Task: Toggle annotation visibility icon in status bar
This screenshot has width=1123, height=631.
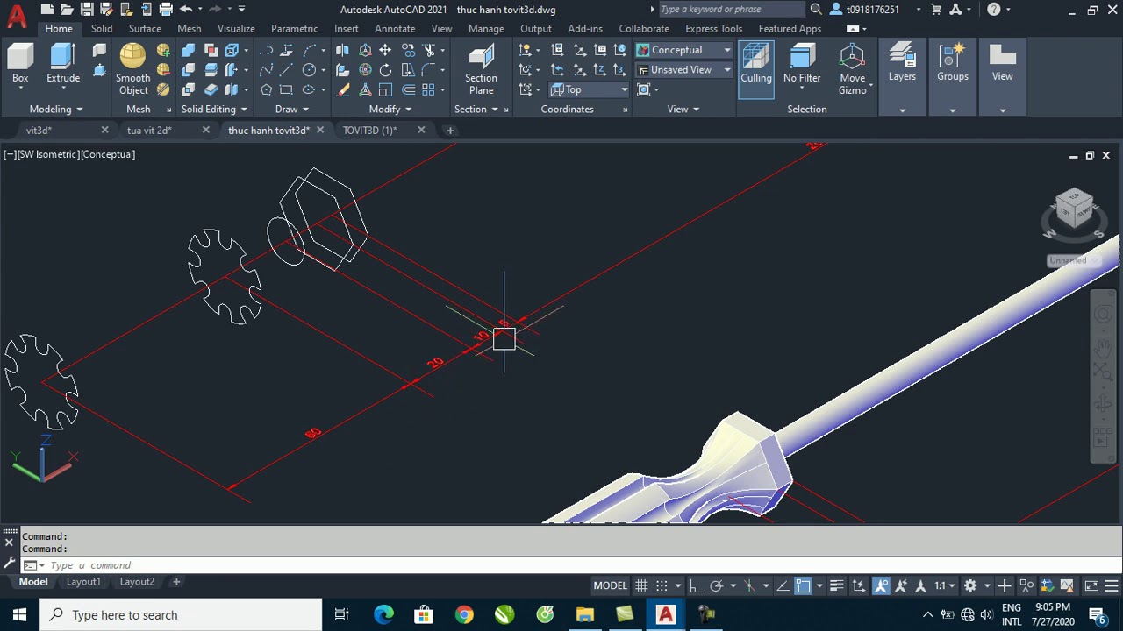Action: click(881, 585)
